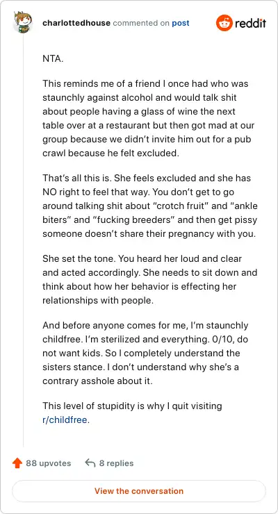Click the line "This level of stupidity is why"
Screen dimensions: 278x514
click(x=132, y=406)
